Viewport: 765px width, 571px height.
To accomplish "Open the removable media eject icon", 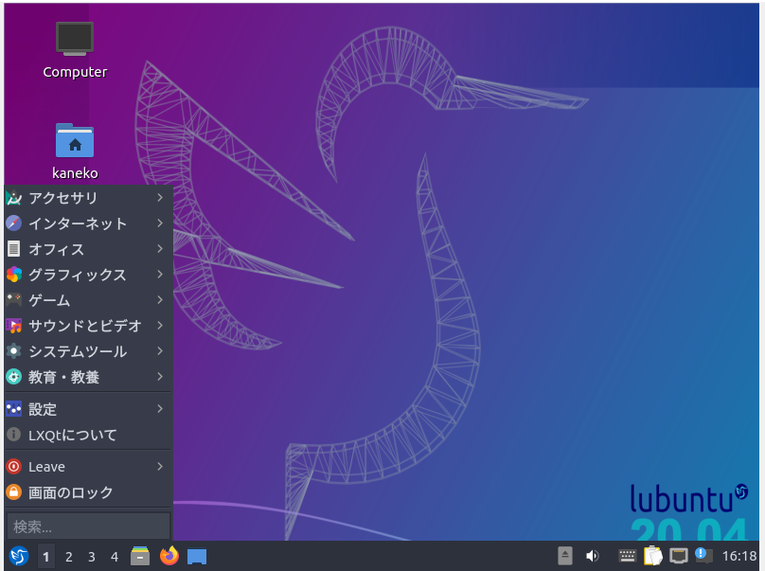I will tap(565, 556).
